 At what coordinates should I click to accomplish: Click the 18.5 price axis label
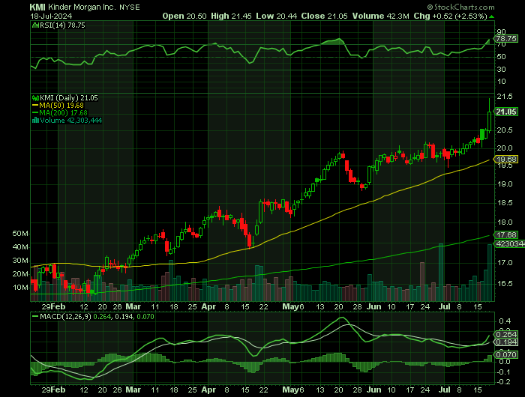(505, 203)
